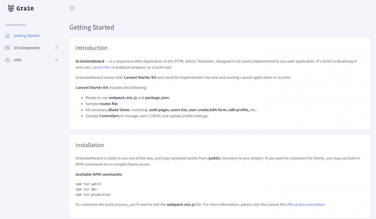Expand the UI Components chevron

56,47
